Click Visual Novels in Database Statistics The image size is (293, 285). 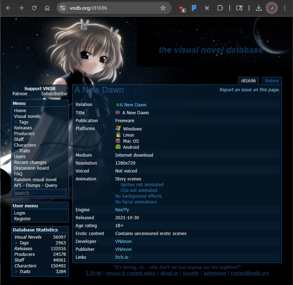coord(28,237)
